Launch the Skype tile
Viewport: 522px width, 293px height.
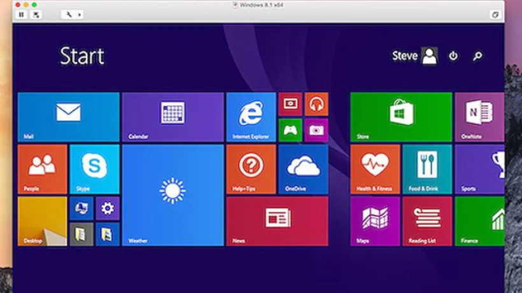point(95,169)
